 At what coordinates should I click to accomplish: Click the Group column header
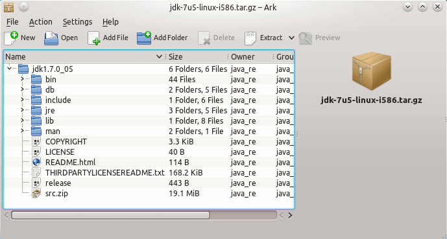(284, 57)
